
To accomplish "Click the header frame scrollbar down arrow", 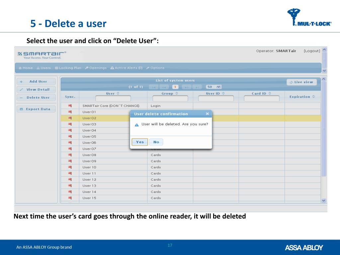I will pos(324,71).
